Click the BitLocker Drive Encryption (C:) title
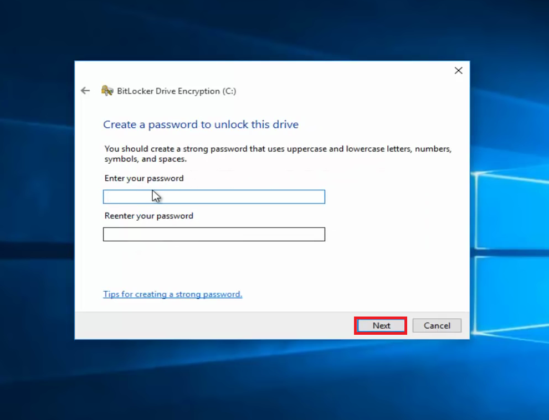 [177, 91]
